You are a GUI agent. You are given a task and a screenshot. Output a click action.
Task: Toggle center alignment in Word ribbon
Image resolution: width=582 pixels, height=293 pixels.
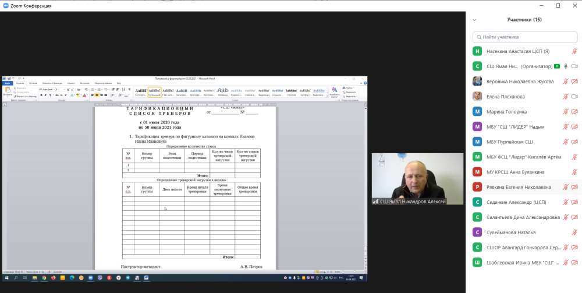(x=97, y=96)
